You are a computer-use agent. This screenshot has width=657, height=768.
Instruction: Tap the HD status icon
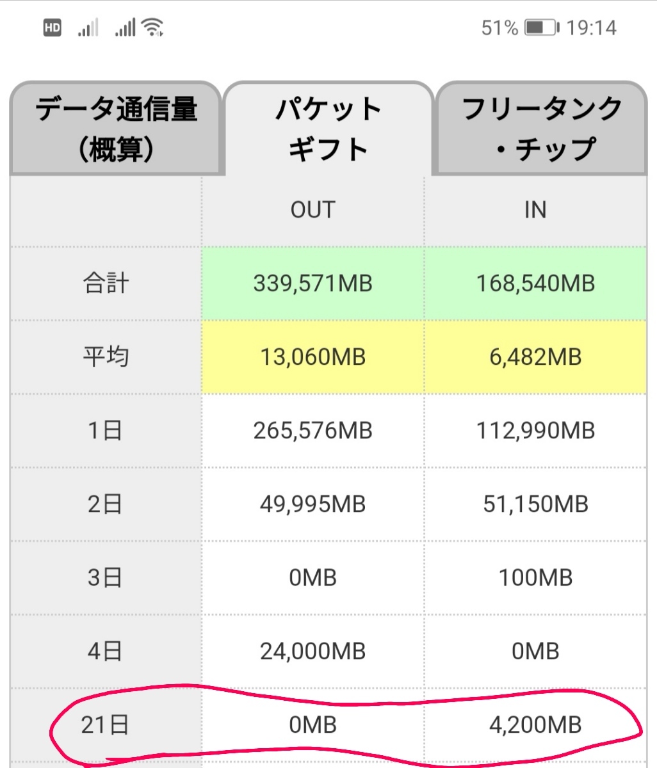[x=53, y=28]
